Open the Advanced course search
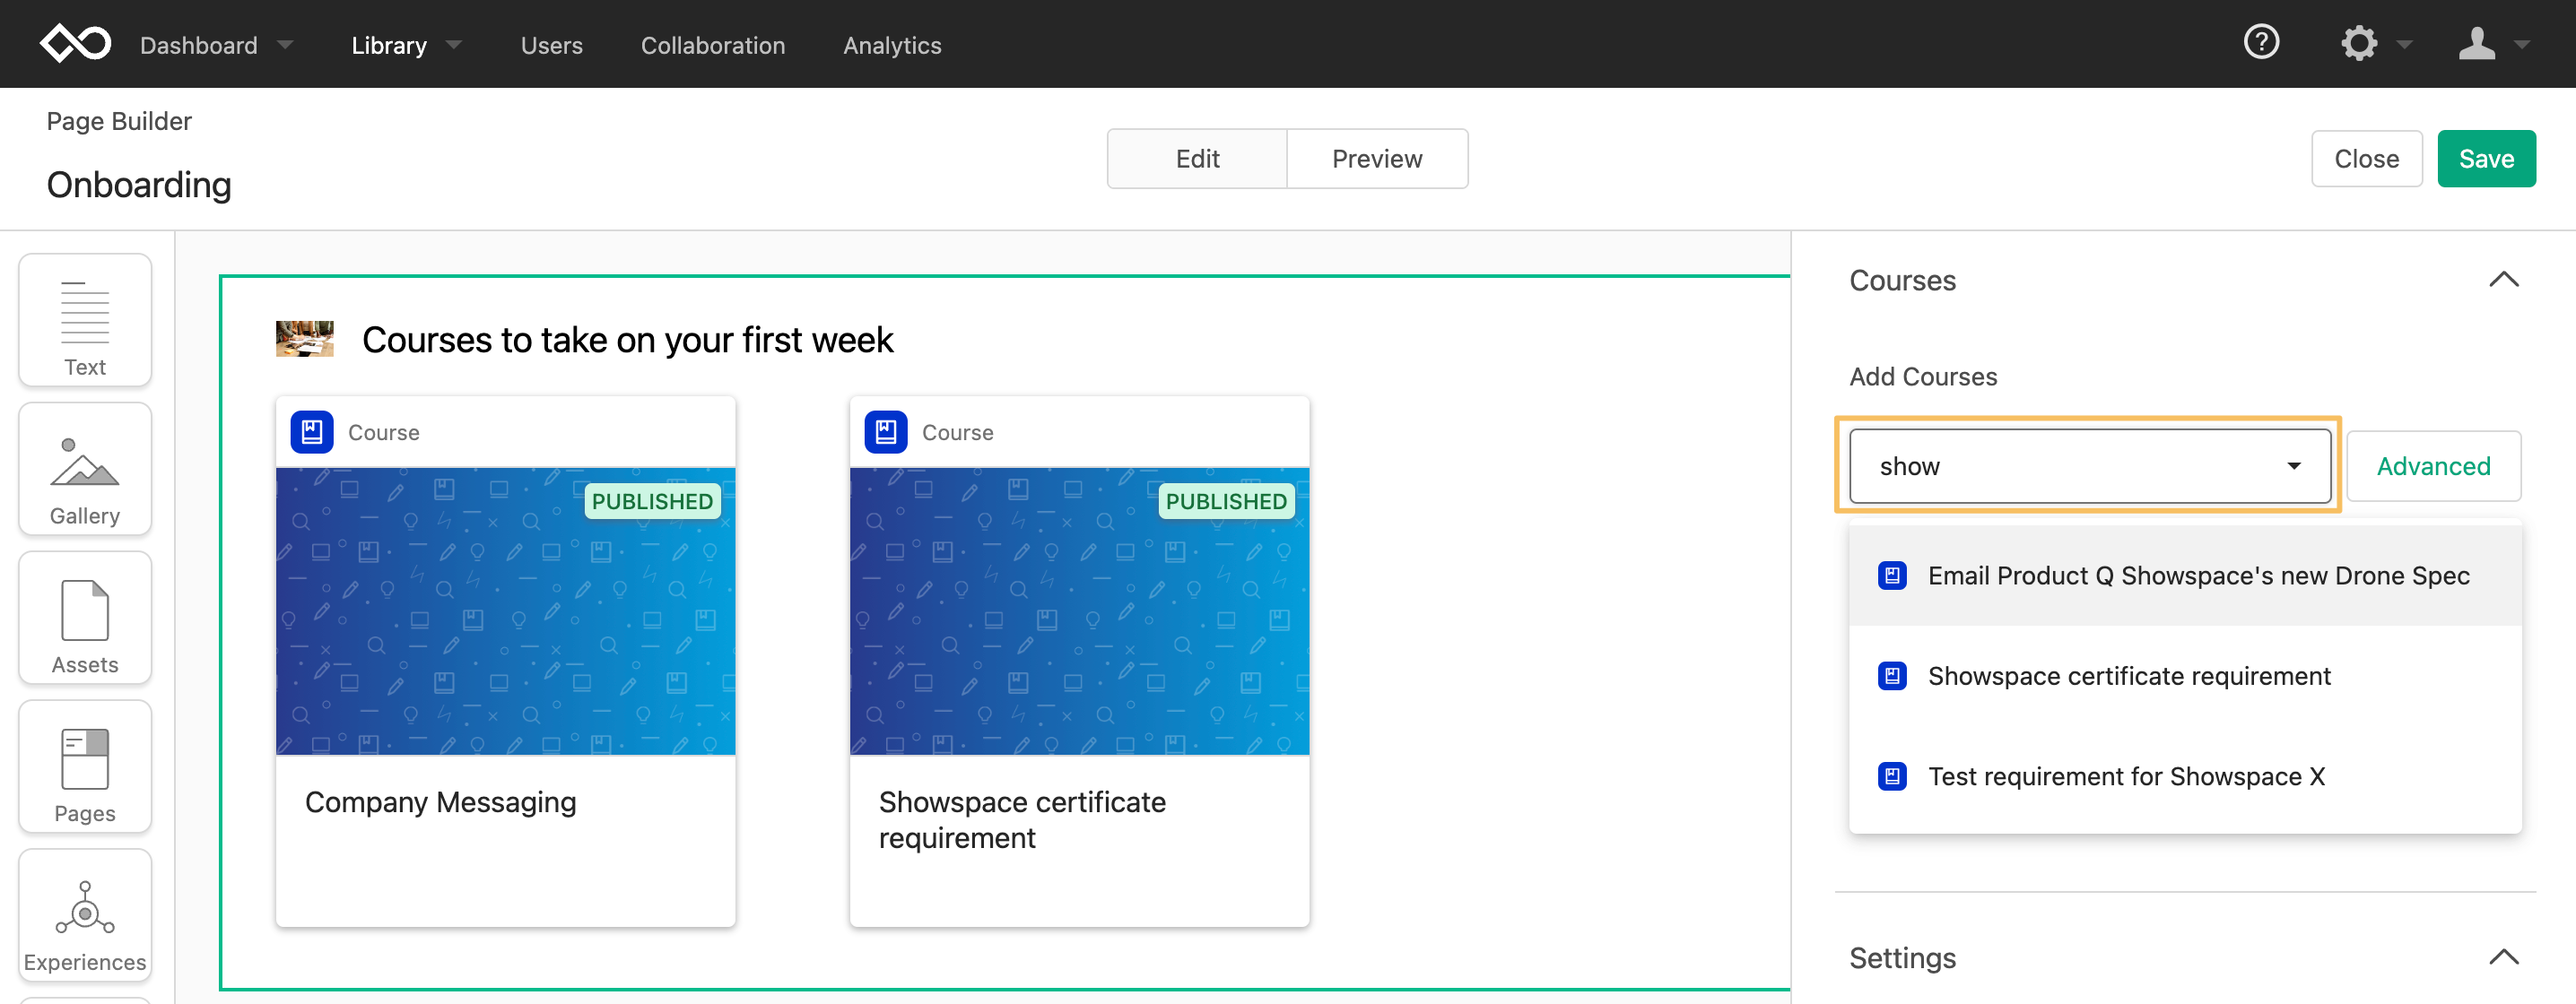This screenshot has height=1004, width=2576. coord(2433,466)
